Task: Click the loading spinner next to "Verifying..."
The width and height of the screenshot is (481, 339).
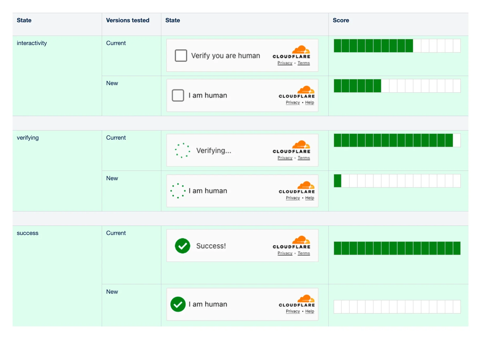Action: click(x=183, y=150)
